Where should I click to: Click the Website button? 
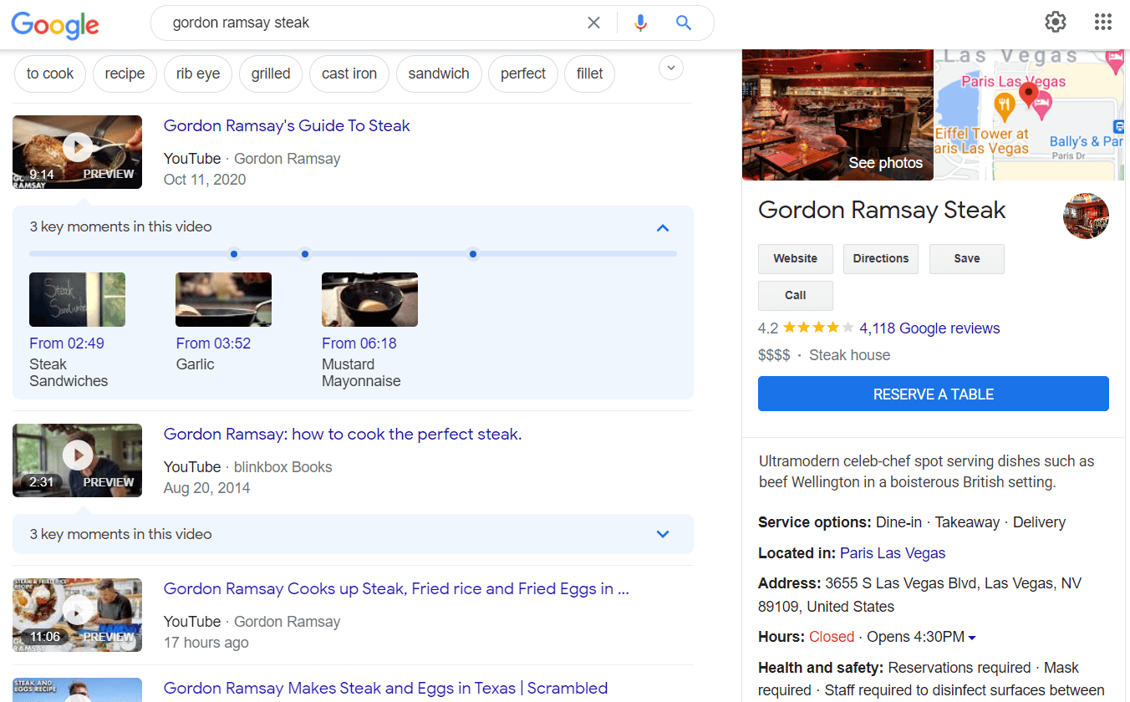[x=796, y=259]
